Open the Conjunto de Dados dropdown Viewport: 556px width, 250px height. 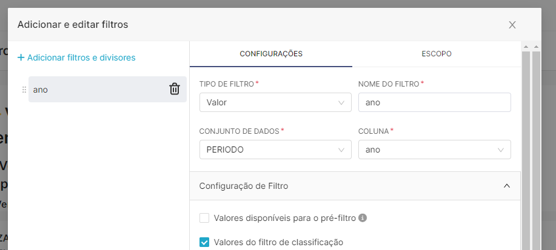point(275,150)
